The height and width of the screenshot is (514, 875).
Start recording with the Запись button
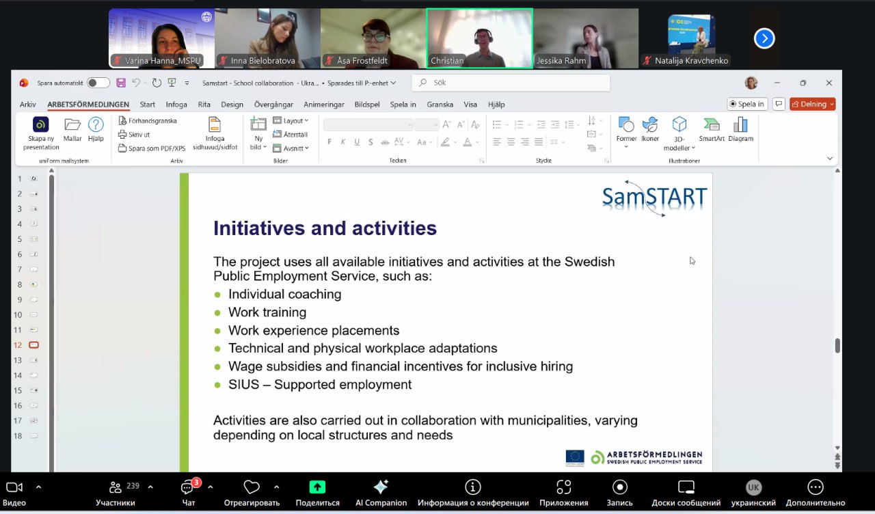coord(620,487)
